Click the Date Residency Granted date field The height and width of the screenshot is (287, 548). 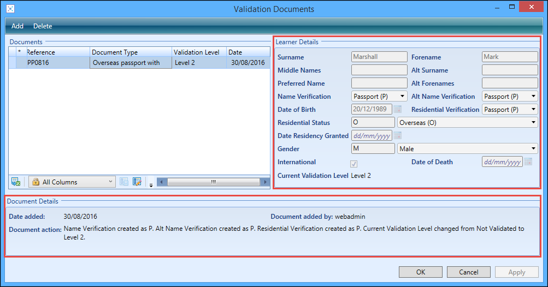pos(372,135)
